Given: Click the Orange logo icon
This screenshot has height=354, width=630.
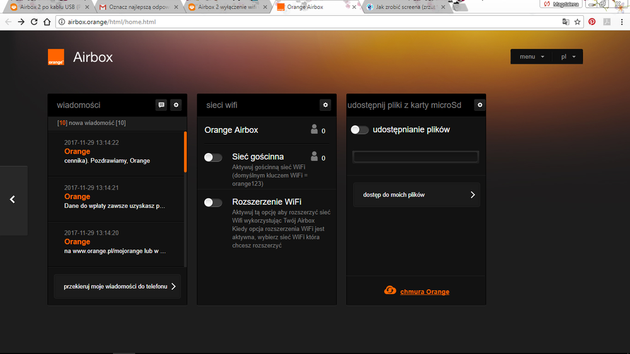Looking at the screenshot, I should pos(56,57).
